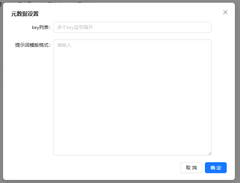Click the 元数据设置 dialog title
240x183 pixels.
(25, 14)
